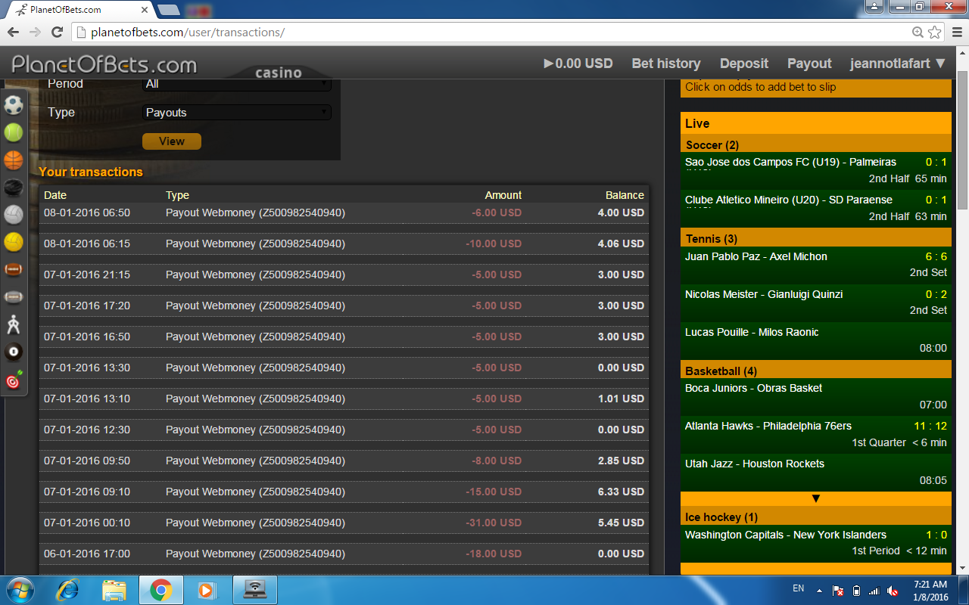
Task: Click the Tennis (3) live section header
Action: pyautogui.click(x=815, y=238)
